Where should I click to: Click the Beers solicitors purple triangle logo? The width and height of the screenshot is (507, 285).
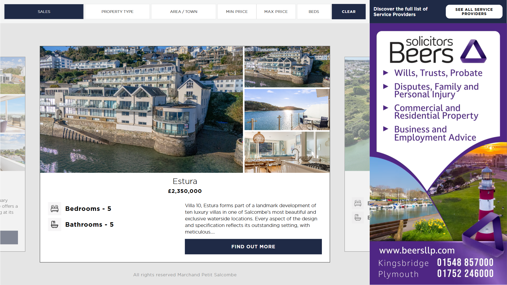click(473, 51)
